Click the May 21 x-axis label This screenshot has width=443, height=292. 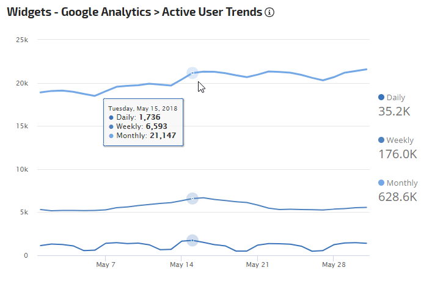257,265
